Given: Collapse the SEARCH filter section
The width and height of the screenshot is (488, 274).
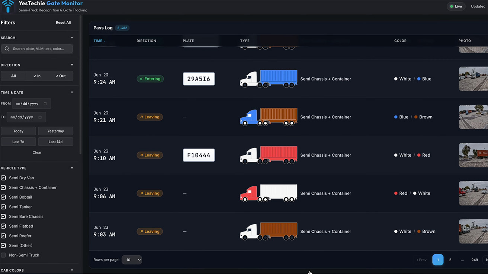Looking at the screenshot, I should click(x=72, y=38).
